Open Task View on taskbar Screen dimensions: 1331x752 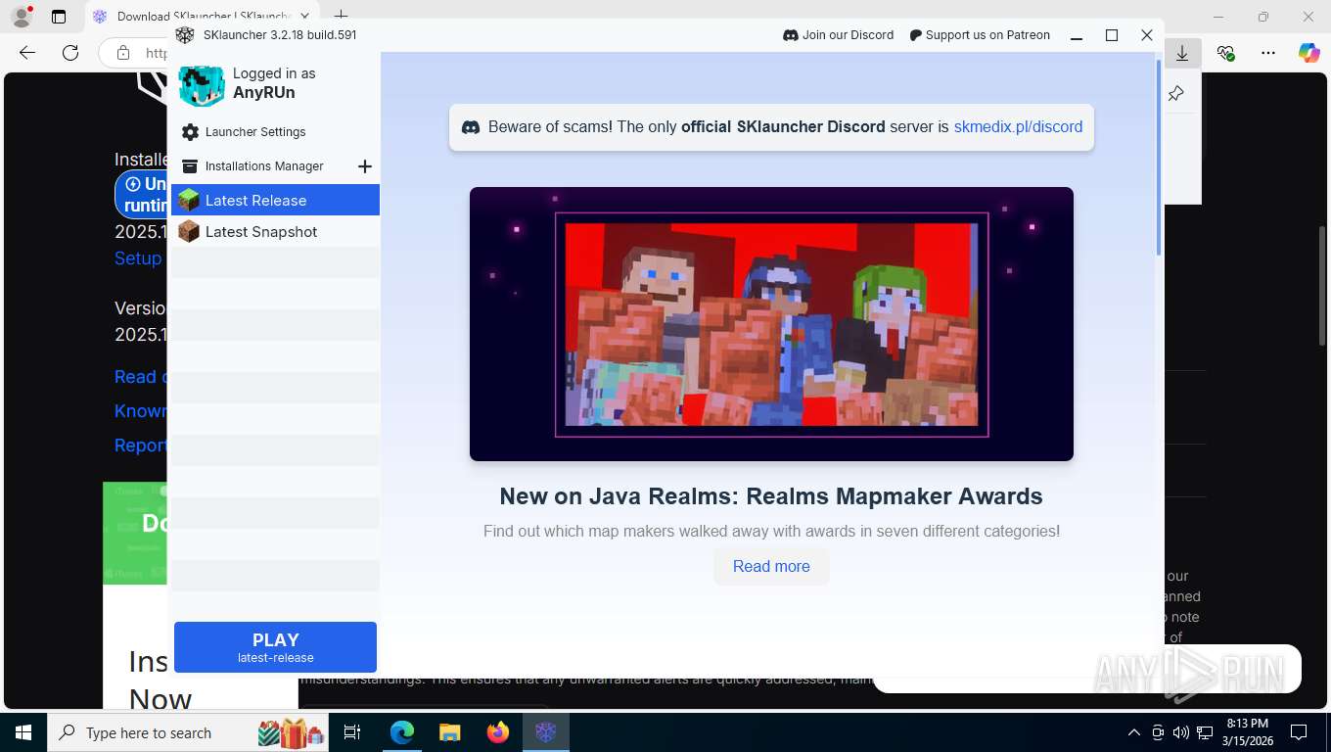point(352,732)
